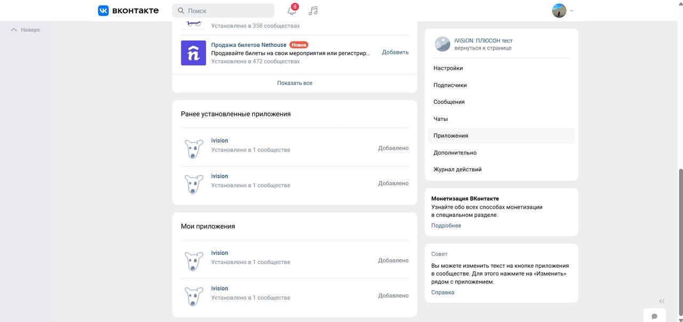683x322 pixels.
Task: Open Чаты section
Action: 502,119
